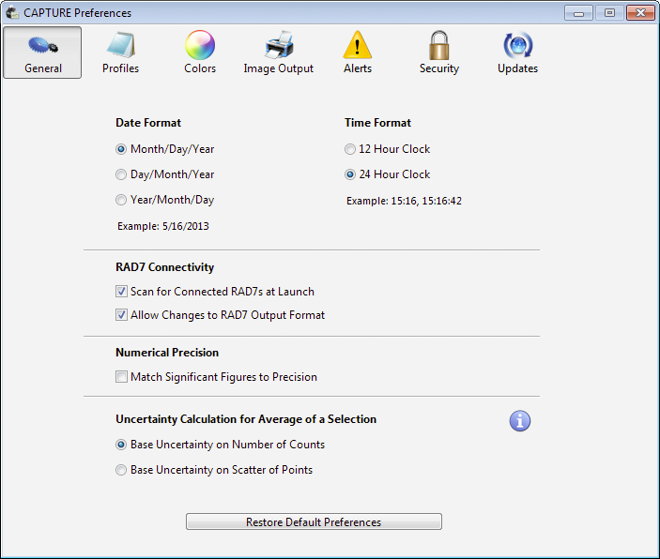Open the Updates globe icon
This screenshot has height=559, width=660.
pos(518,45)
